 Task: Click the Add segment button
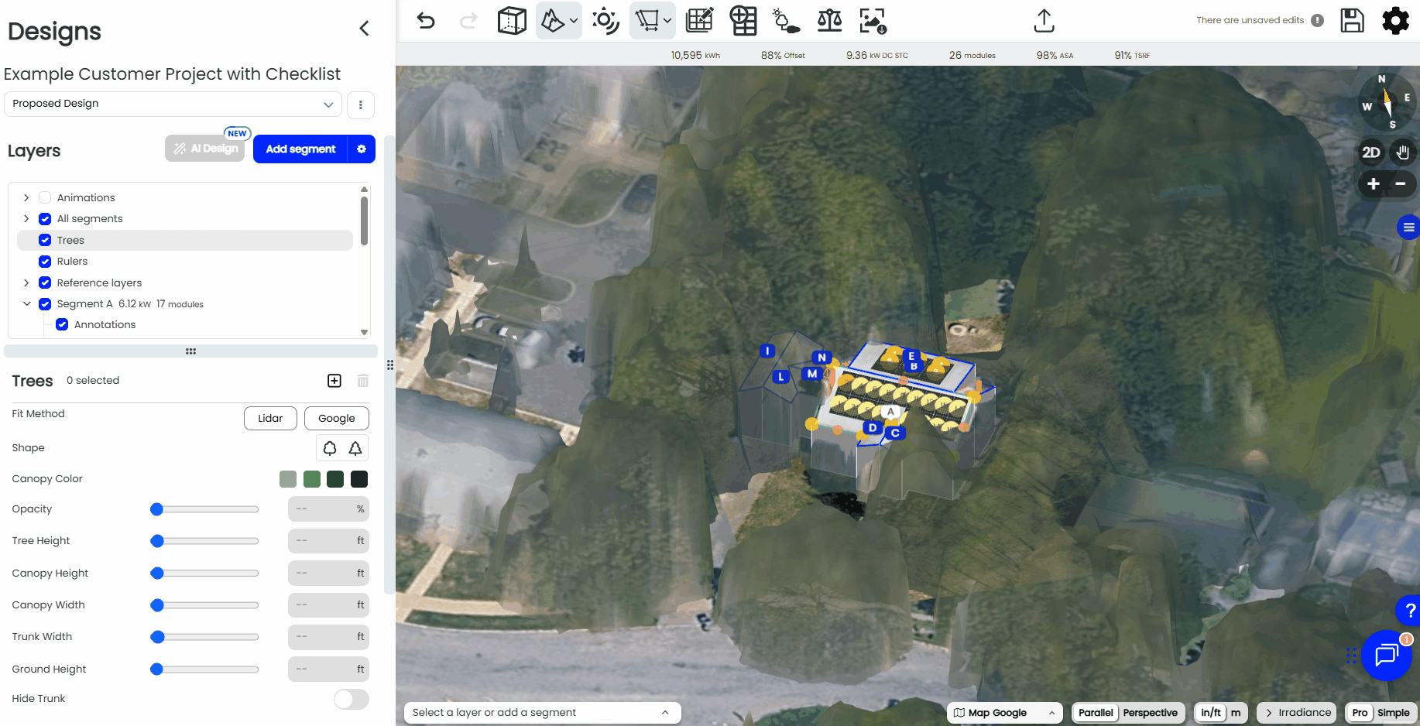[300, 149]
